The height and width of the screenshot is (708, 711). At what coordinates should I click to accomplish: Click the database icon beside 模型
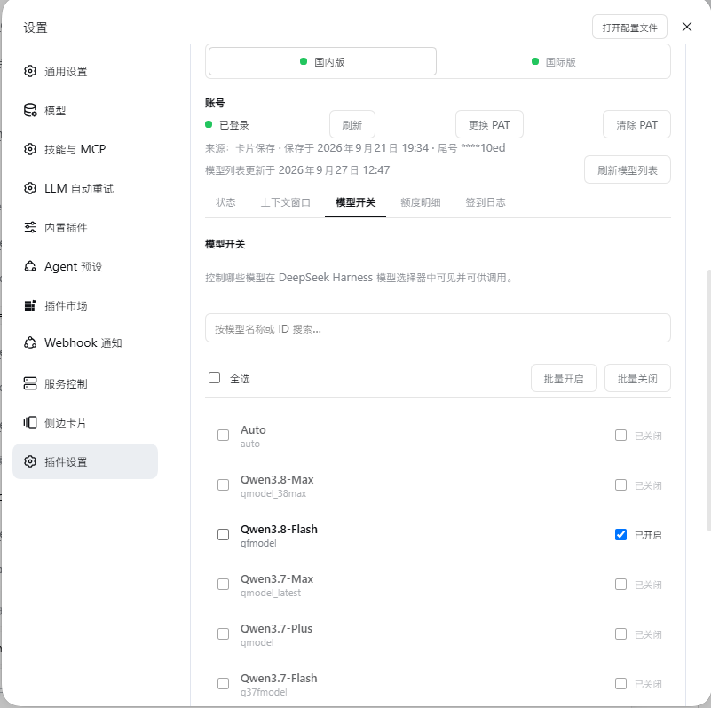point(30,110)
